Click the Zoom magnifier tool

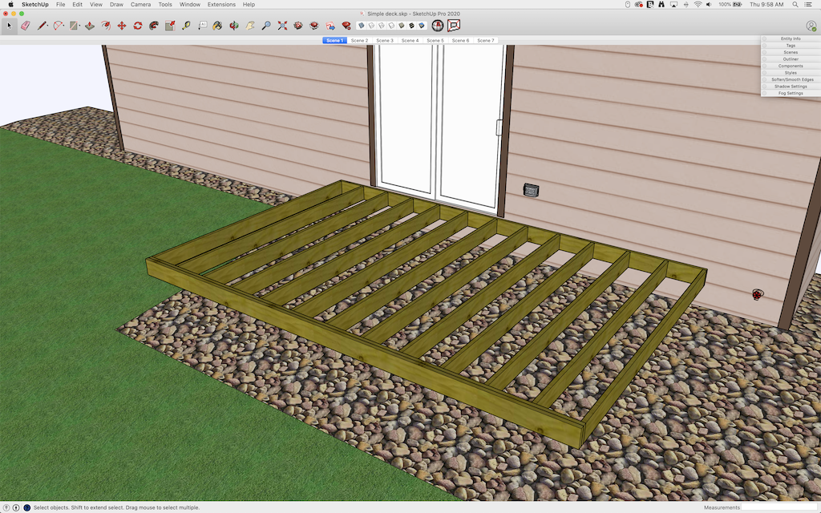(x=266, y=26)
